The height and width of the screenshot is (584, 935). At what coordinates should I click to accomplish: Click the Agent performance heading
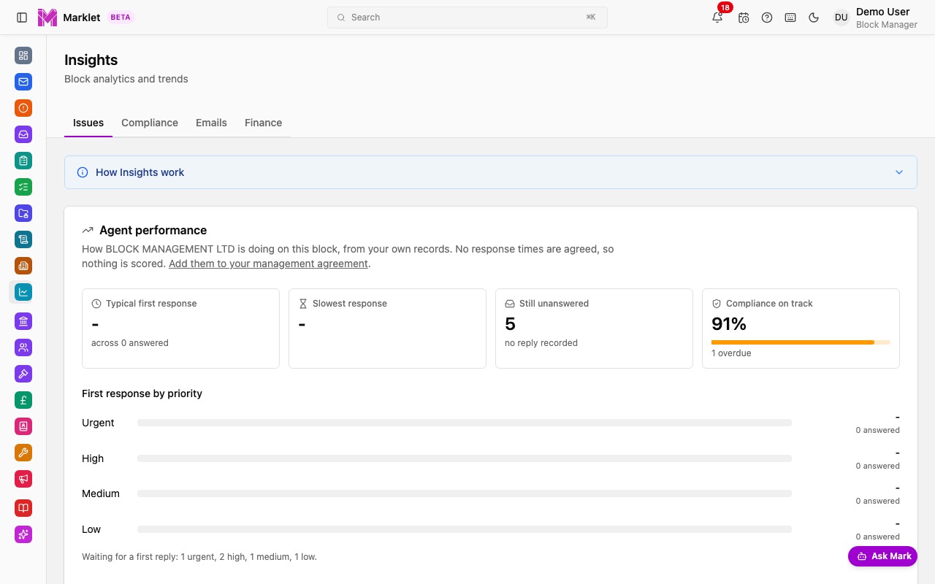click(x=153, y=230)
